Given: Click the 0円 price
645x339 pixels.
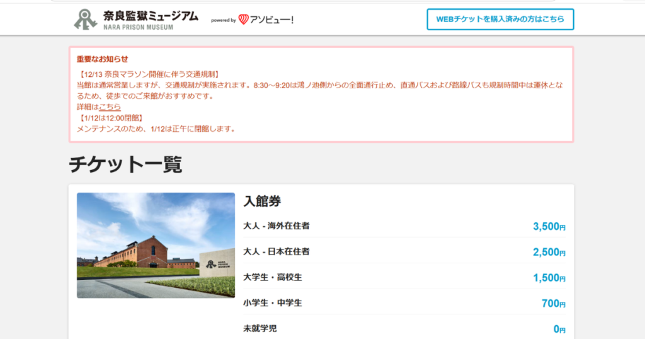Looking at the screenshot, I should point(559,329).
